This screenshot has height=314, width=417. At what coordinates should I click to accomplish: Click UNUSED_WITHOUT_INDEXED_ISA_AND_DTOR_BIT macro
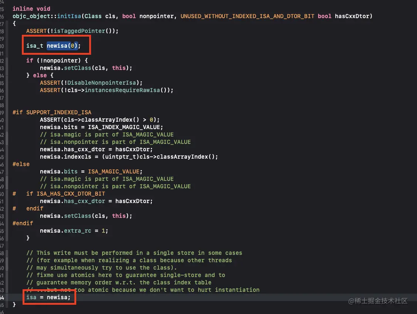247,16
